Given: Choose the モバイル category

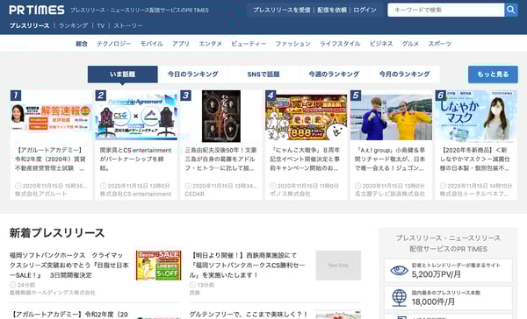Looking at the screenshot, I should point(152,44).
